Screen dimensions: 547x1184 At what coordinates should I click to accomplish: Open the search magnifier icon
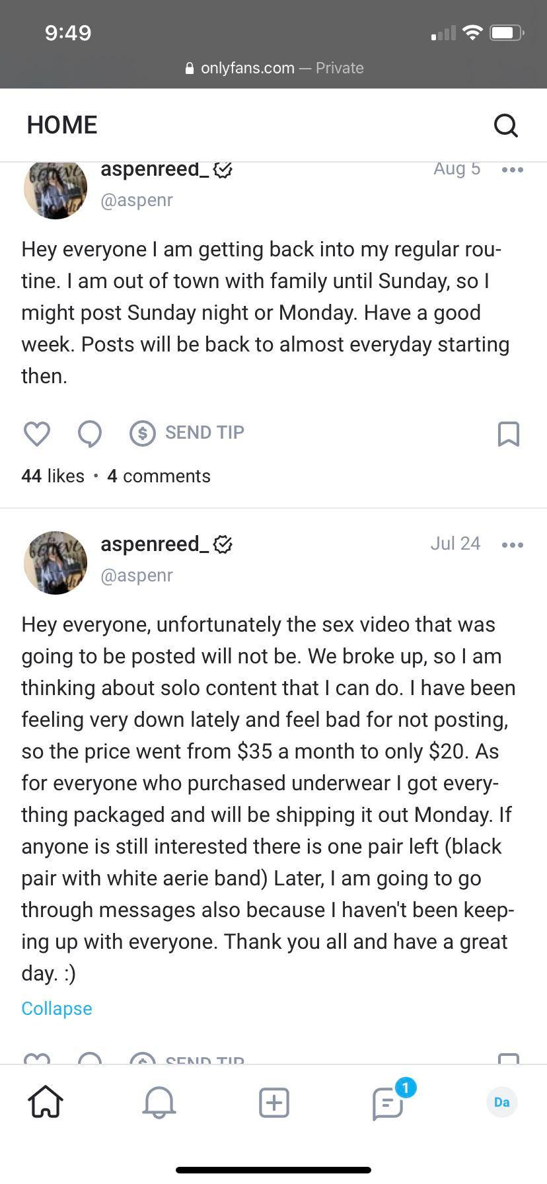tap(505, 125)
